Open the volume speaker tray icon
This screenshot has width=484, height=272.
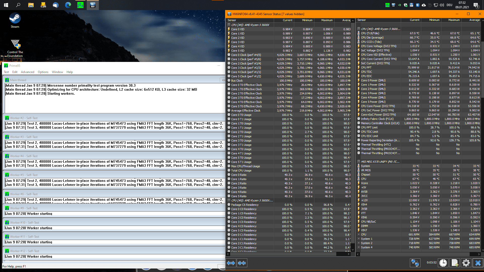pos(442,5)
